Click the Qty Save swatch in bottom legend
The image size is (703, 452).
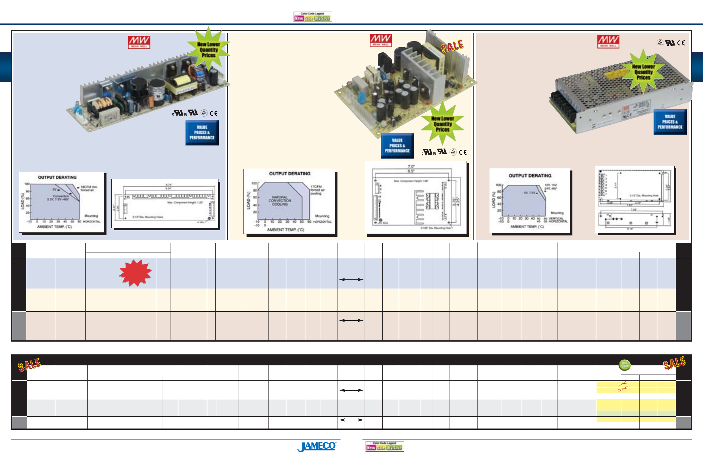(x=394, y=448)
